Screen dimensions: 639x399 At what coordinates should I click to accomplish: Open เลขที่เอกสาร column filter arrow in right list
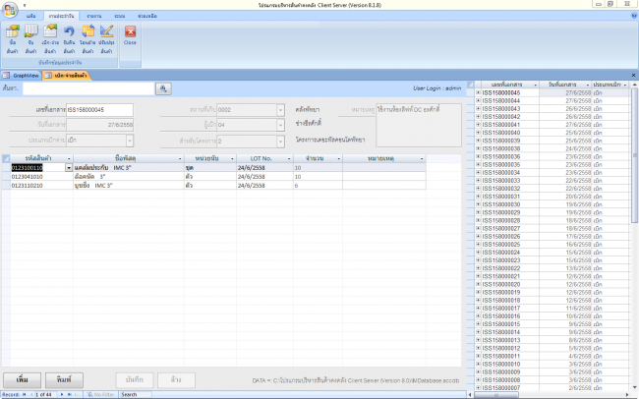(x=535, y=85)
